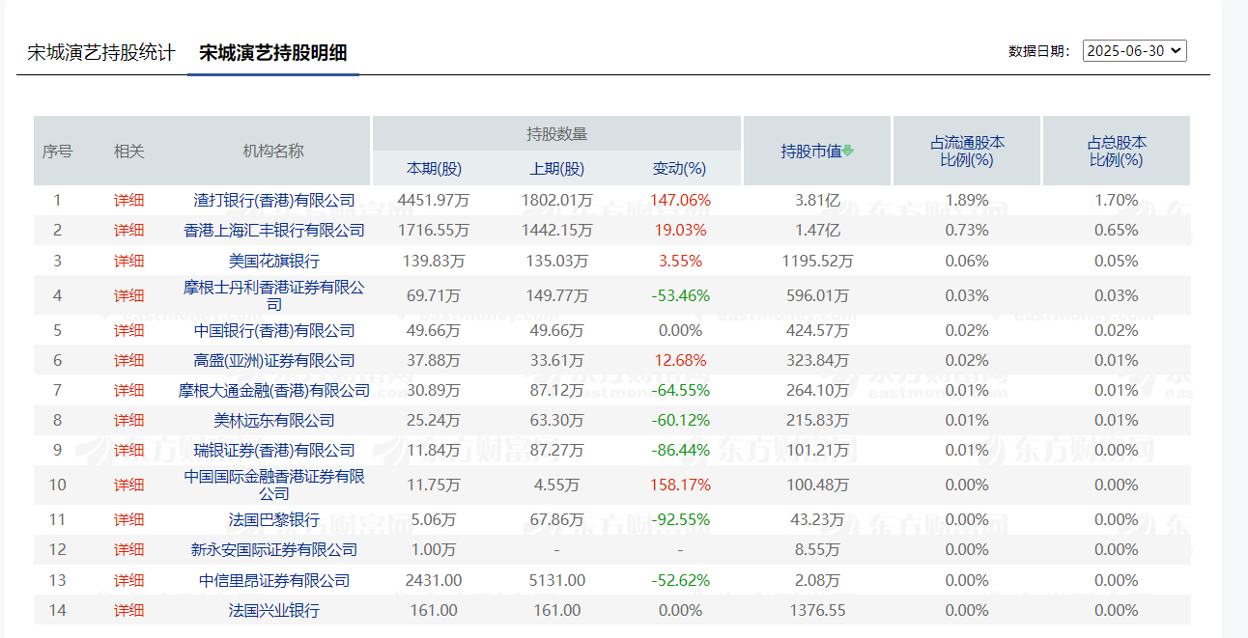Click institution name 渣打银行(香港)有限公司
Image resolution: width=1248 pixels, height=638 pixels.
[274, 201]
